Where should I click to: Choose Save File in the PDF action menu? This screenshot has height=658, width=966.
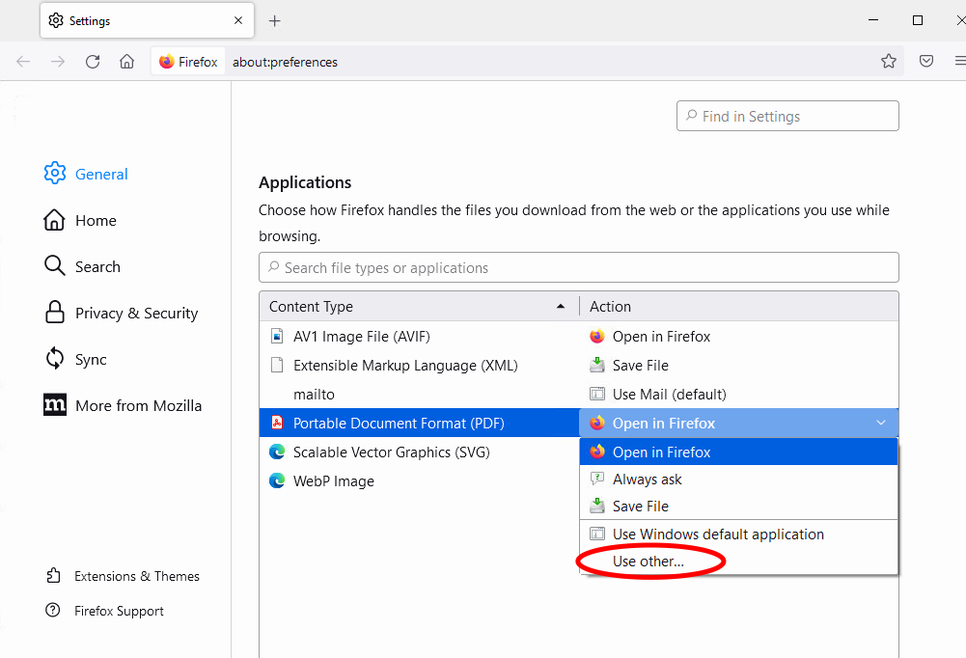(x=640, y=507)
